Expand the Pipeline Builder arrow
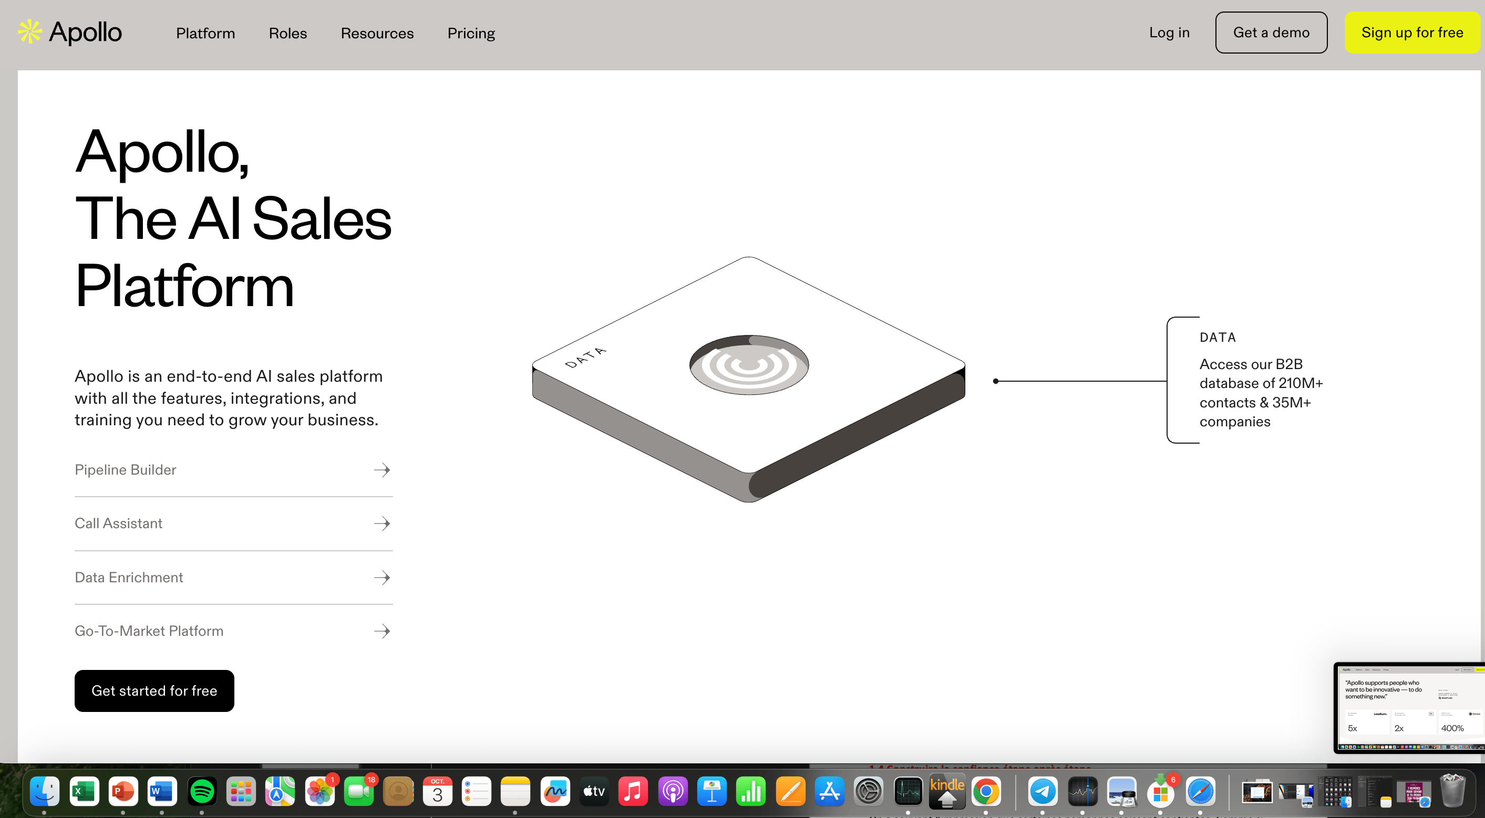 point(381,470)
